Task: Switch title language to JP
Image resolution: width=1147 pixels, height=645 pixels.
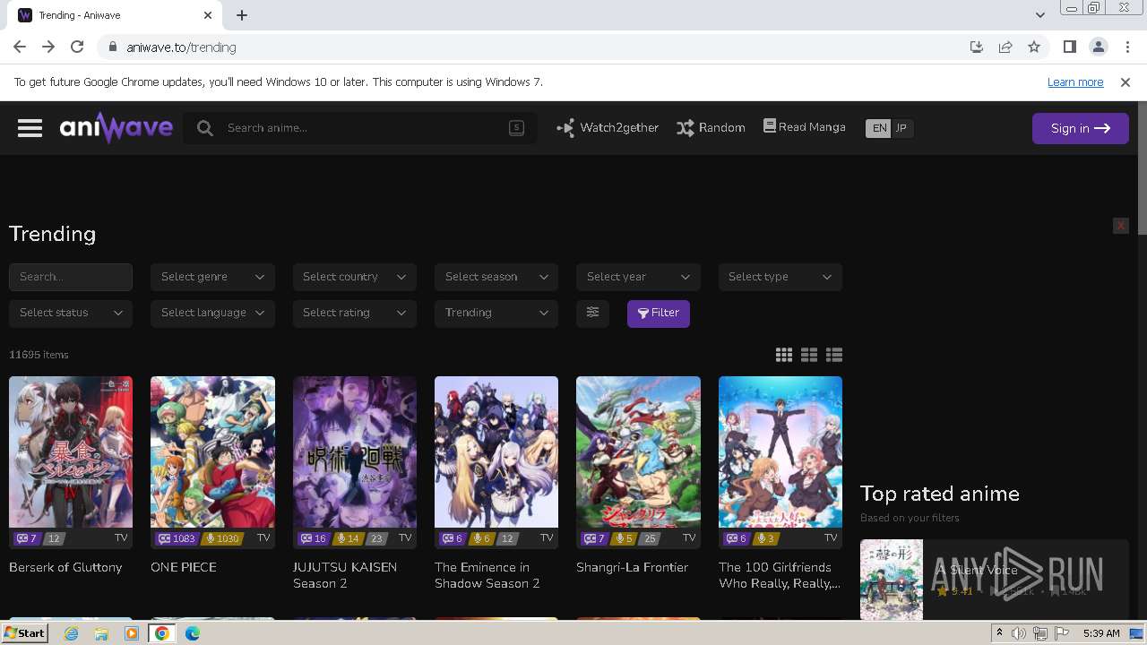Action: coord(901,128)
